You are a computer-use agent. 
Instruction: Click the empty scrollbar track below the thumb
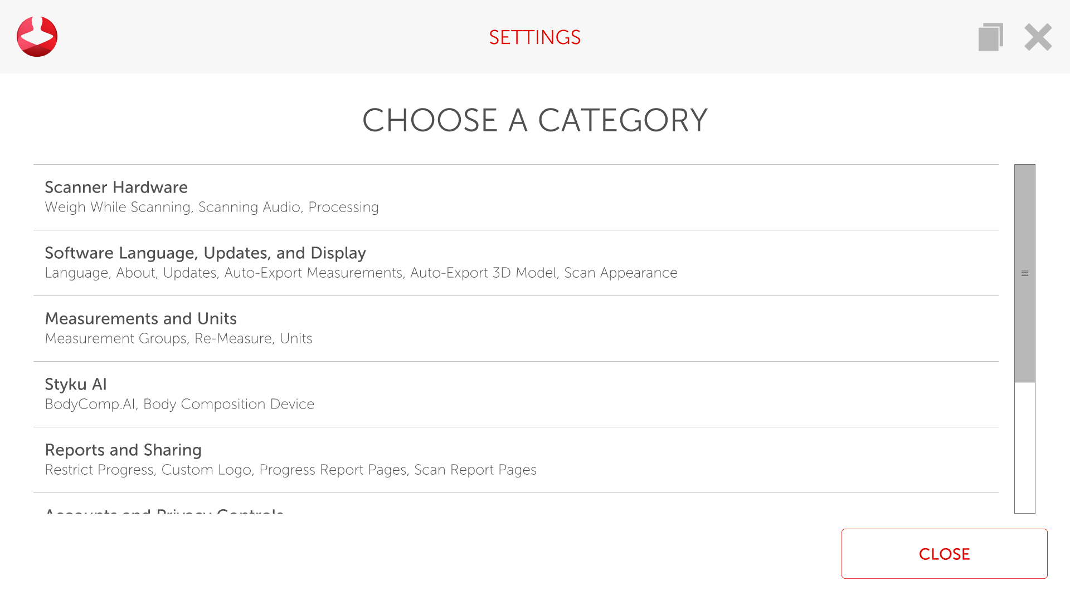pyautogui.click(x=1024, y=448)
